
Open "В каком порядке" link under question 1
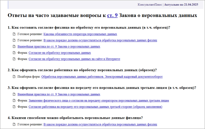click(100, 40)
